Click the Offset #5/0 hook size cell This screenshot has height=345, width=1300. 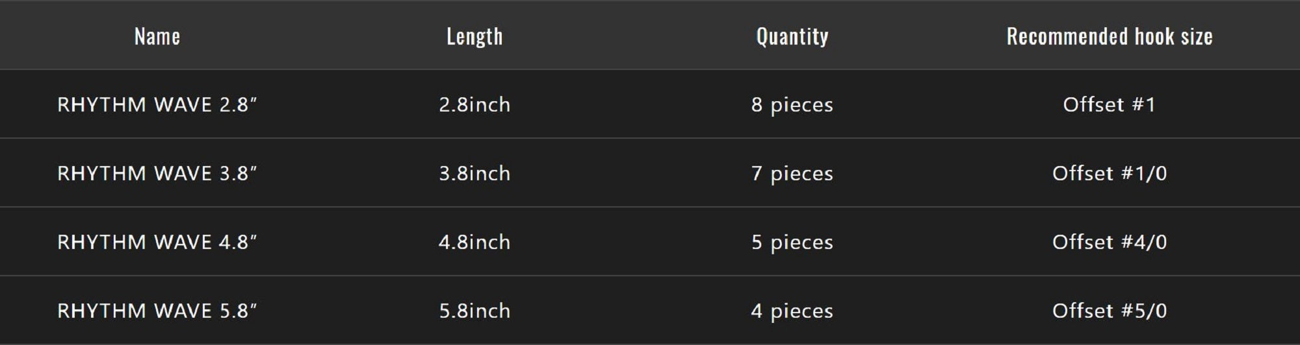click(x=1110, y=311)
